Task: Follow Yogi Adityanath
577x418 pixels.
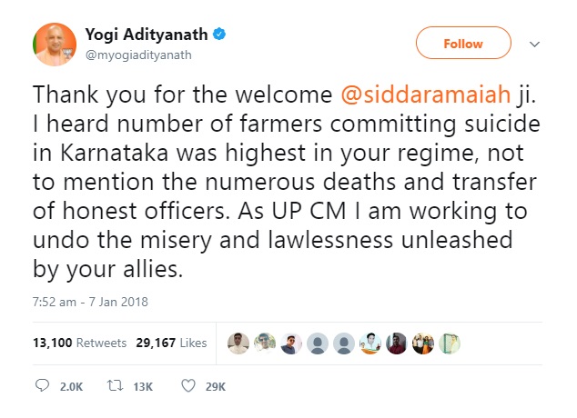Action: 462,44
